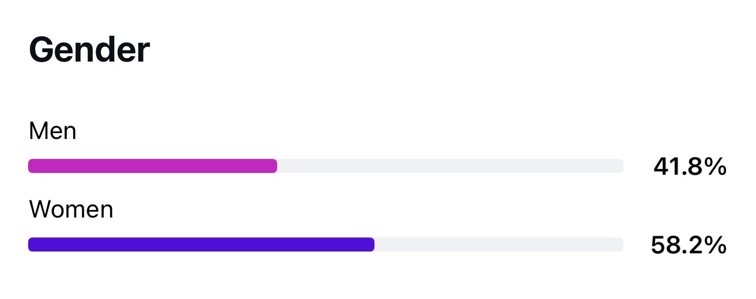The image size is (756, 299).
Task: Click the middle of the magenta Men progress
Action: [x=152, y=166]
